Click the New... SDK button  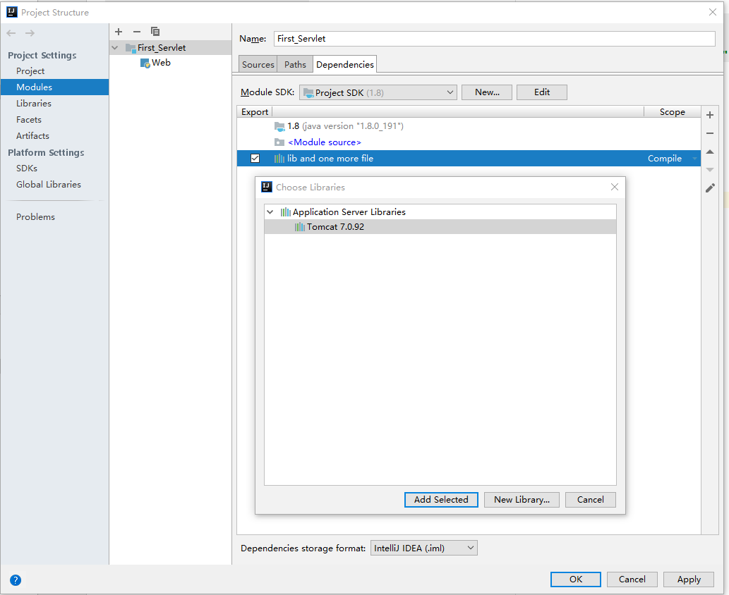tap(487, 92)
